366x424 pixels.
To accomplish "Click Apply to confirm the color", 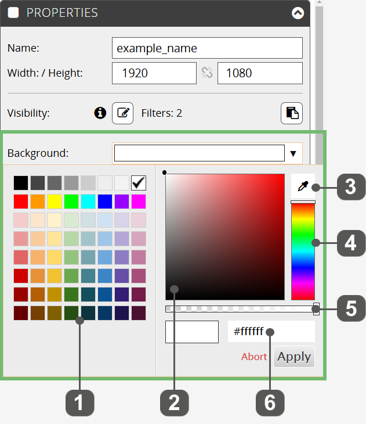I will tap(294, 357).
